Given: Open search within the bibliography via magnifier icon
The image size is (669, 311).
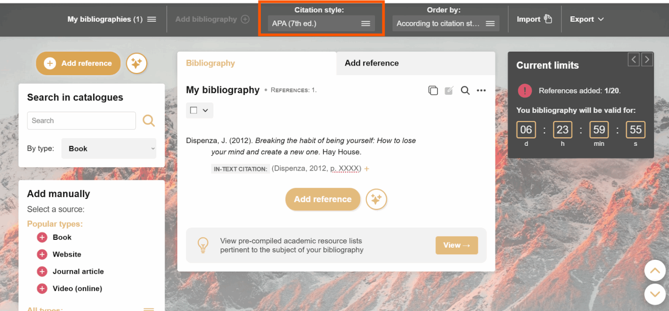Looking at the screenshot, I should pyautogui.click(x=465, y=90).
